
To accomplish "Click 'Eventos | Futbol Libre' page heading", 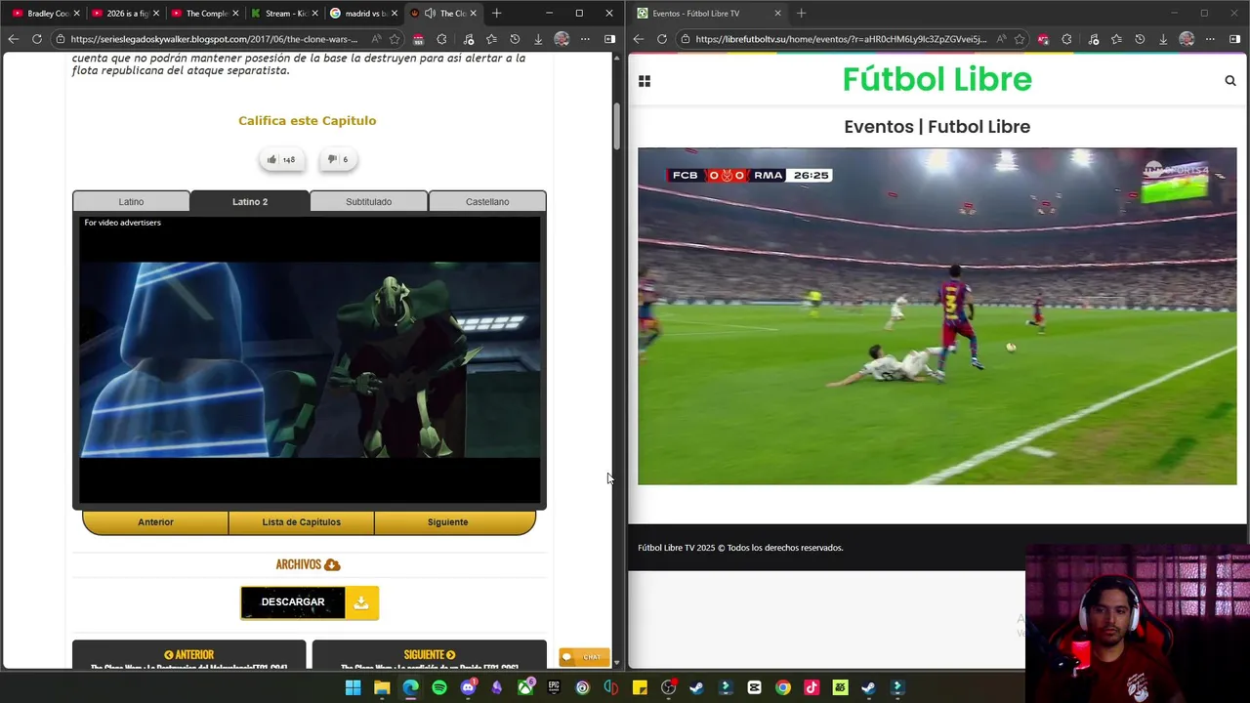I will [937, 126].
